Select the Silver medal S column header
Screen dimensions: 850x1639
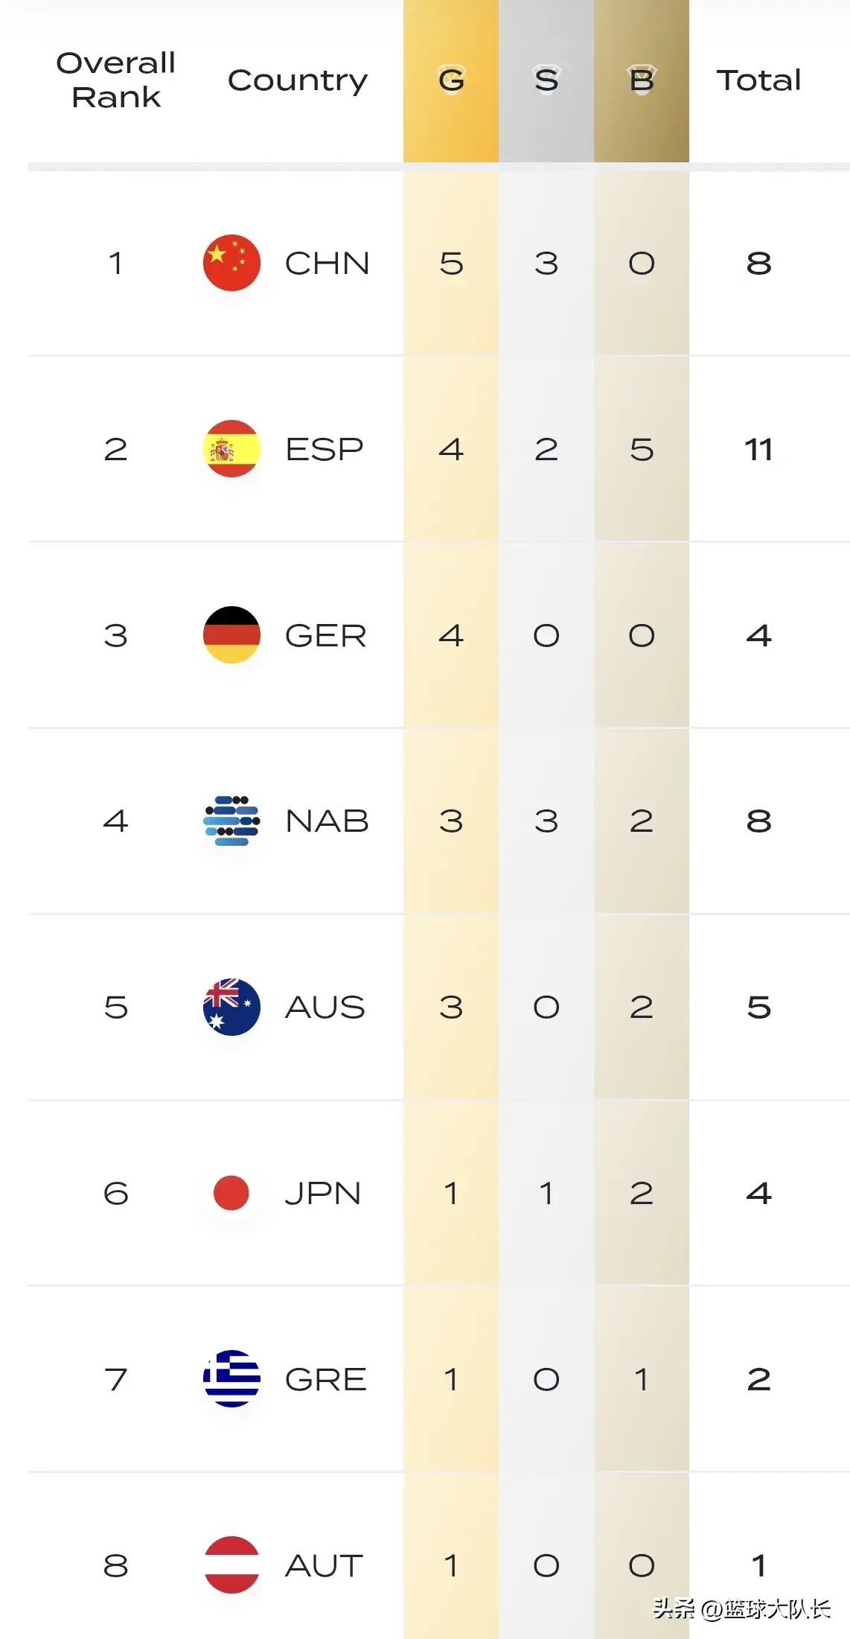[x=546, y=80]
